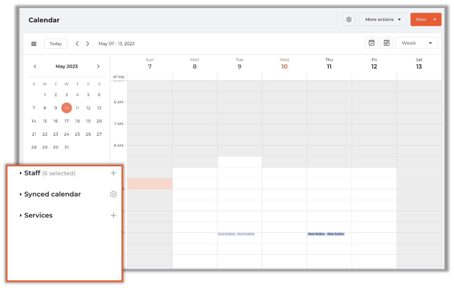The width and height of the screenshot is (454, 288).
Task: Go to next week arrow
Action: pos(88,44)
